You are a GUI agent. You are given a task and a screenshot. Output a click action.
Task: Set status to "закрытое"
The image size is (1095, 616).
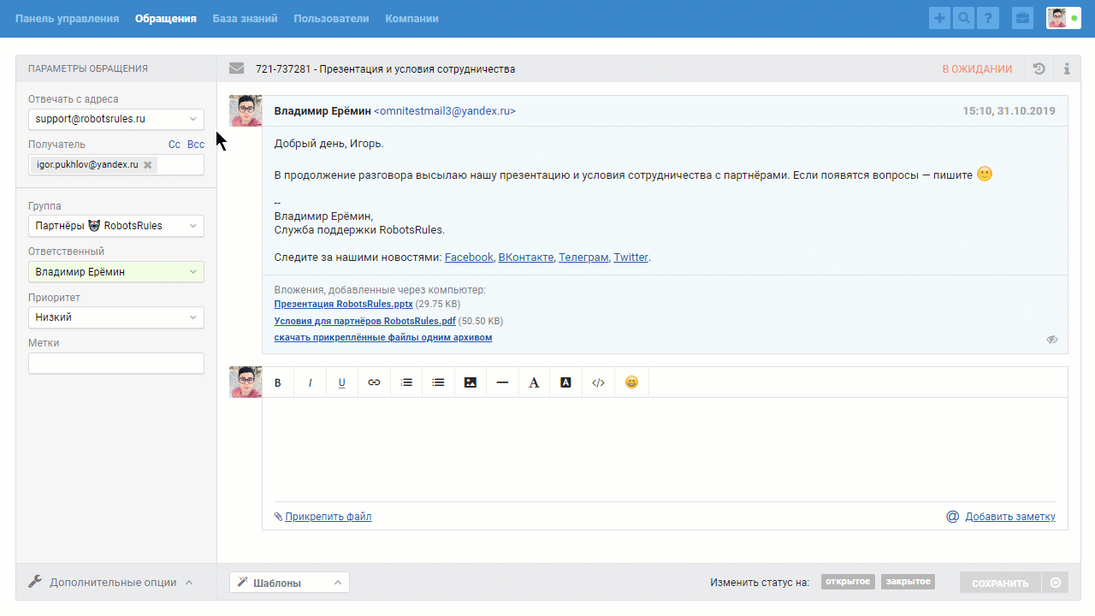(x=908, y=582)
